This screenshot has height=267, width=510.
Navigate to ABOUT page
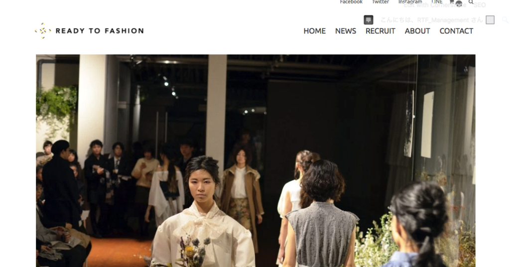[417, 31]
